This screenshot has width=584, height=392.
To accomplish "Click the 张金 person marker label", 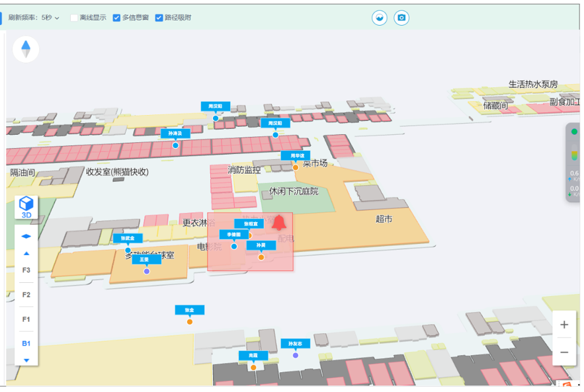I will point(189,310).
